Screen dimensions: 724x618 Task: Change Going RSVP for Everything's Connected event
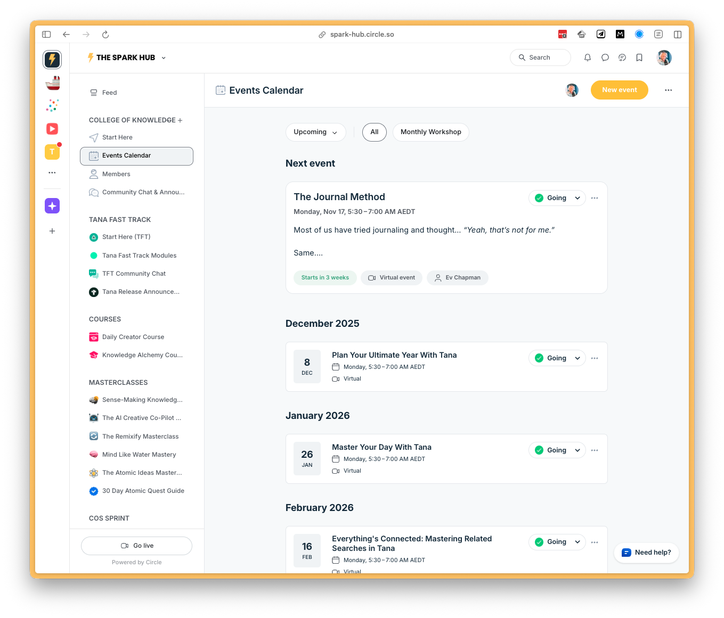click(x=557, y=542)
